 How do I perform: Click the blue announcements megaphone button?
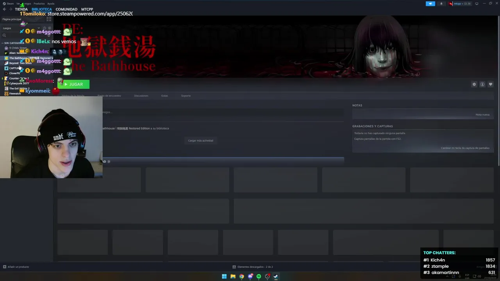[430, 4]
